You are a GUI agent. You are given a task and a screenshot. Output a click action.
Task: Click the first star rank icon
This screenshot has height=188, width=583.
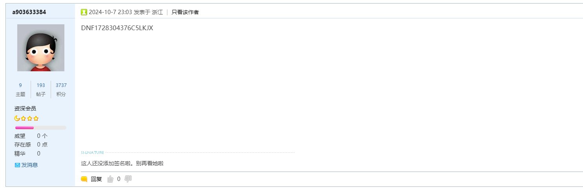[23, 118]
